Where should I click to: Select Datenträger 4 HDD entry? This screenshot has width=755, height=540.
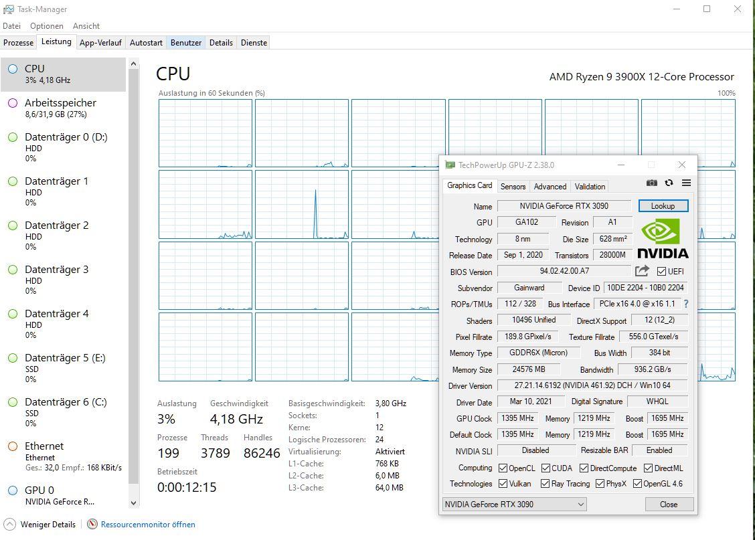(63, 324)
